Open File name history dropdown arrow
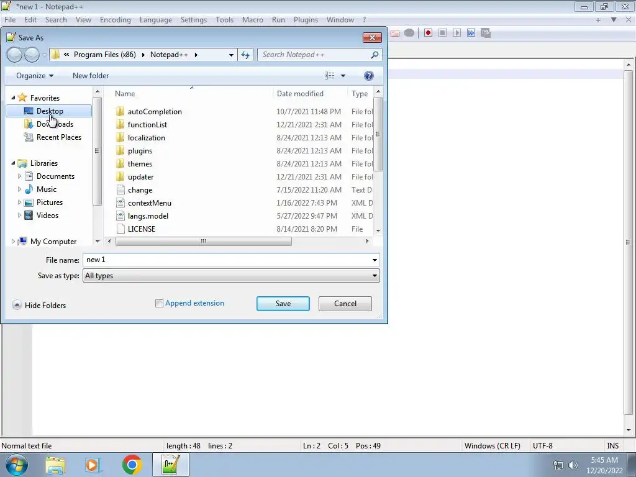This screenshot has width=636, height=477. [x=375, y=260]
